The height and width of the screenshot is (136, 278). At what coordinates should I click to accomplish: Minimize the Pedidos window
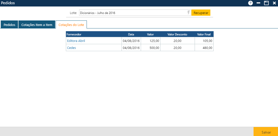[x=259, y=3]
